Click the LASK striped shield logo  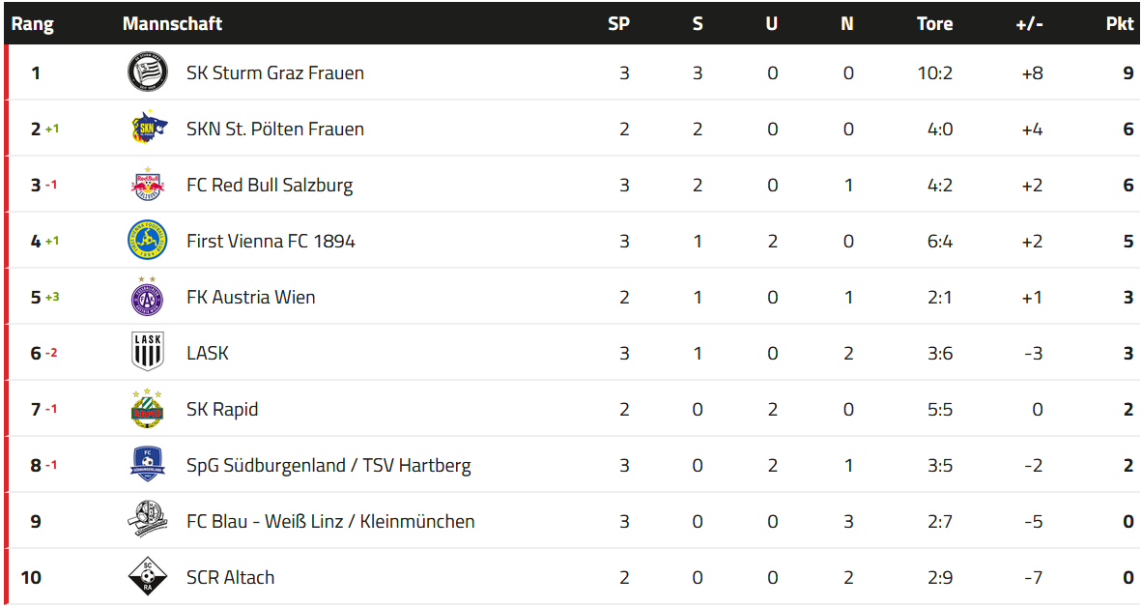point(148,352)
